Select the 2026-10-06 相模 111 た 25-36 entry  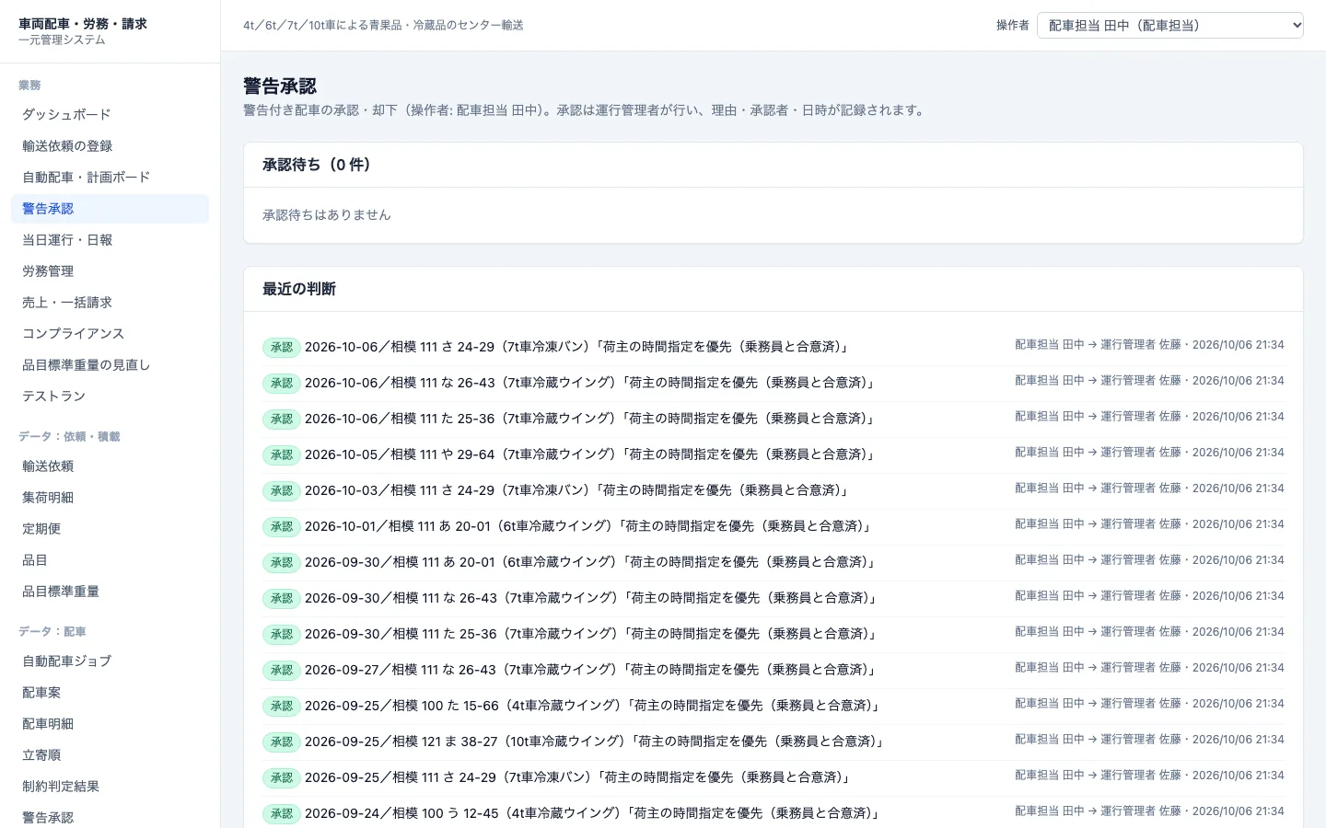773,419
